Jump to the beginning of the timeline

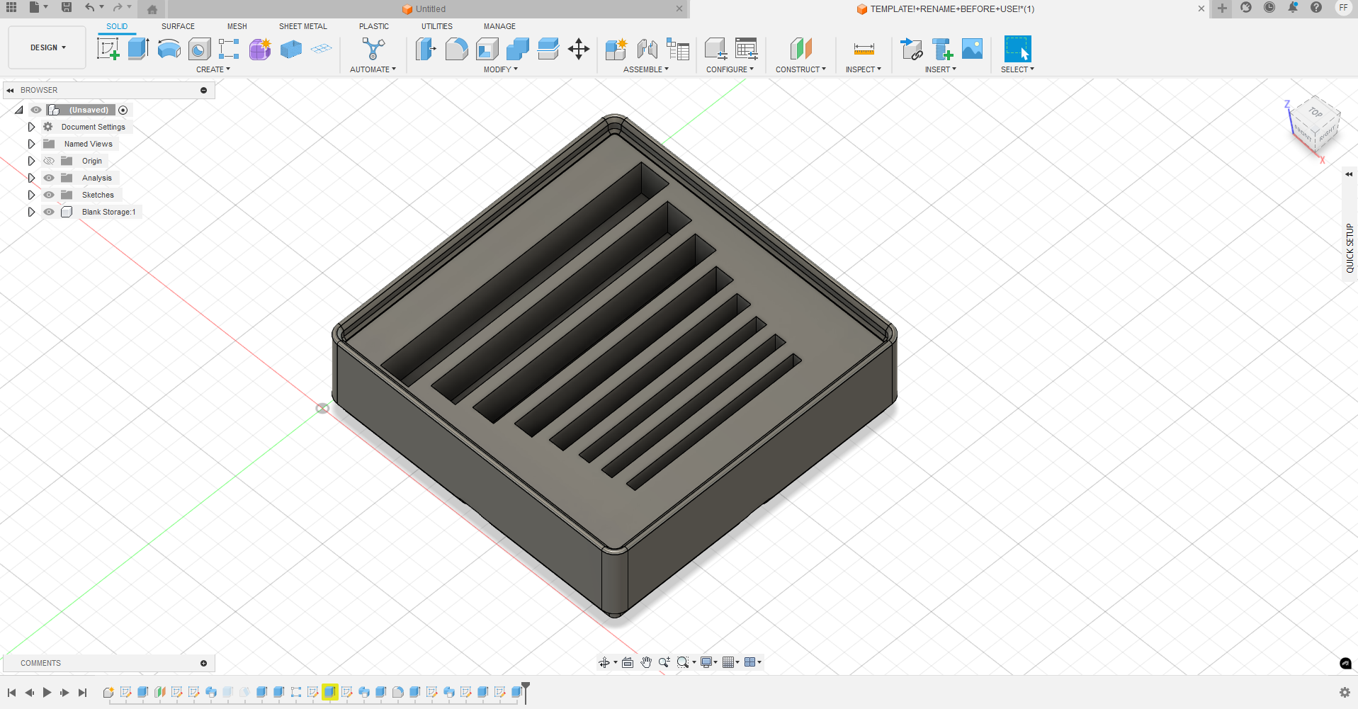[x=12, y=693]
